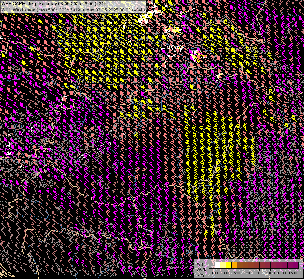Viewport: 304px width, 279px height.
Task: Select the bright yellow legend swatch
Action: coord(229,265)
